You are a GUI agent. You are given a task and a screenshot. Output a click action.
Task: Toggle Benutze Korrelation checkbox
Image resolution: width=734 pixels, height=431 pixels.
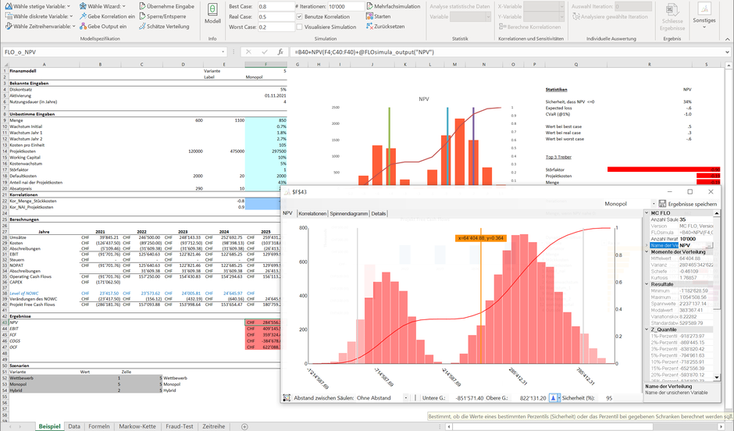(x=299, y=16)
